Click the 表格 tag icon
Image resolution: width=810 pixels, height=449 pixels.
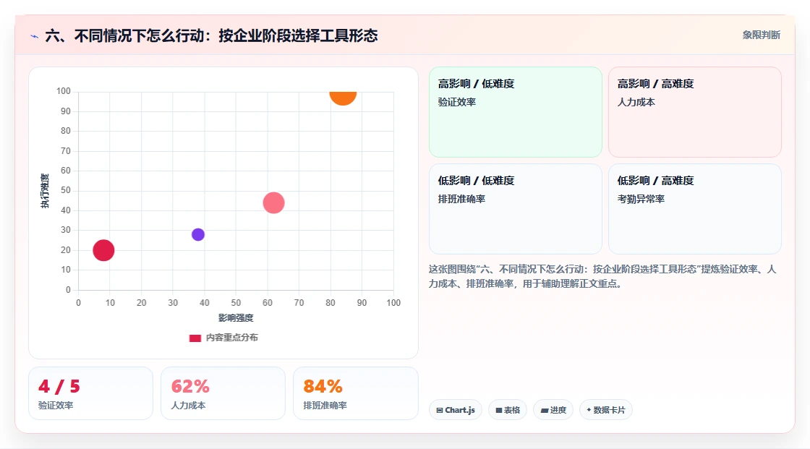point(499,410)
